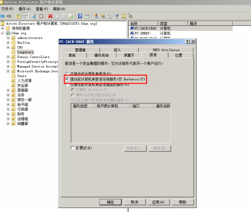Click the Add to group toolbar icon
This screenshot has height=212, width=251.
point(131,16)
